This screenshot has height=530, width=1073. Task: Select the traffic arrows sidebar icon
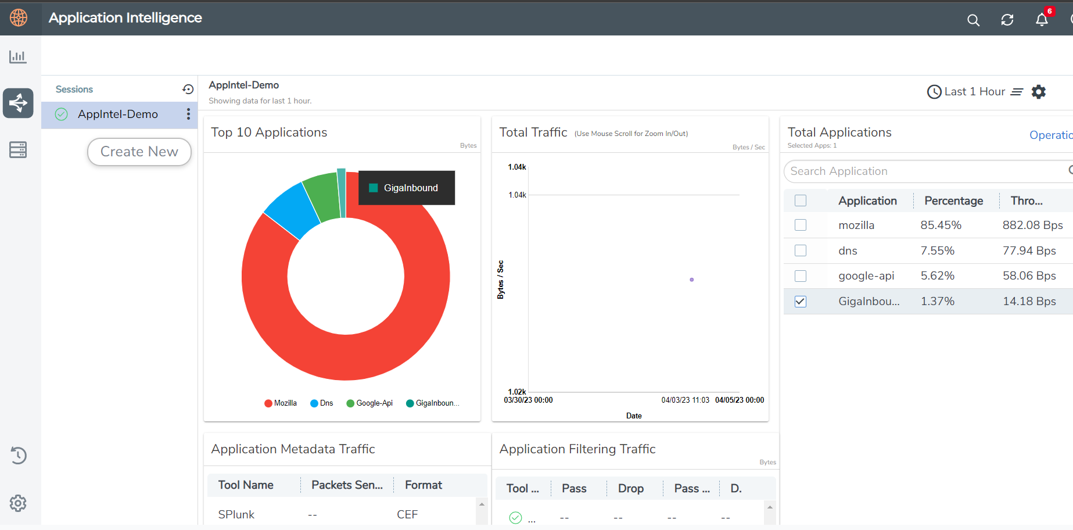tap(18, 103)
